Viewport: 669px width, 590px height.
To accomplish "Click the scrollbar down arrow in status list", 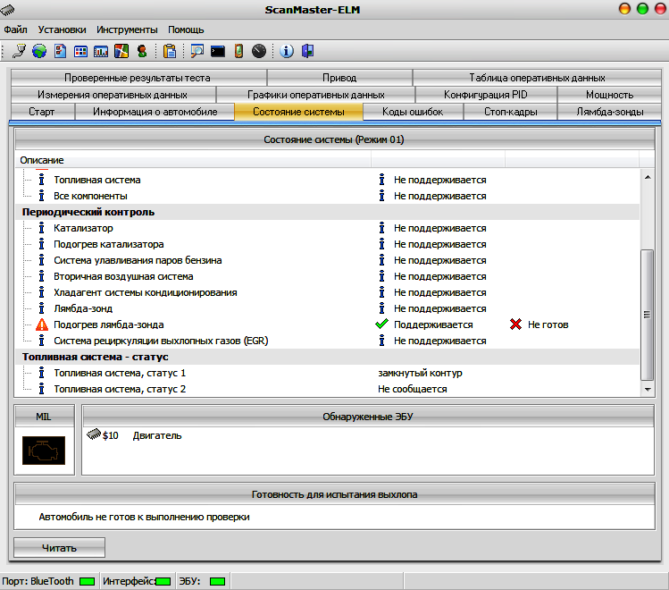I will pos(648,390).
